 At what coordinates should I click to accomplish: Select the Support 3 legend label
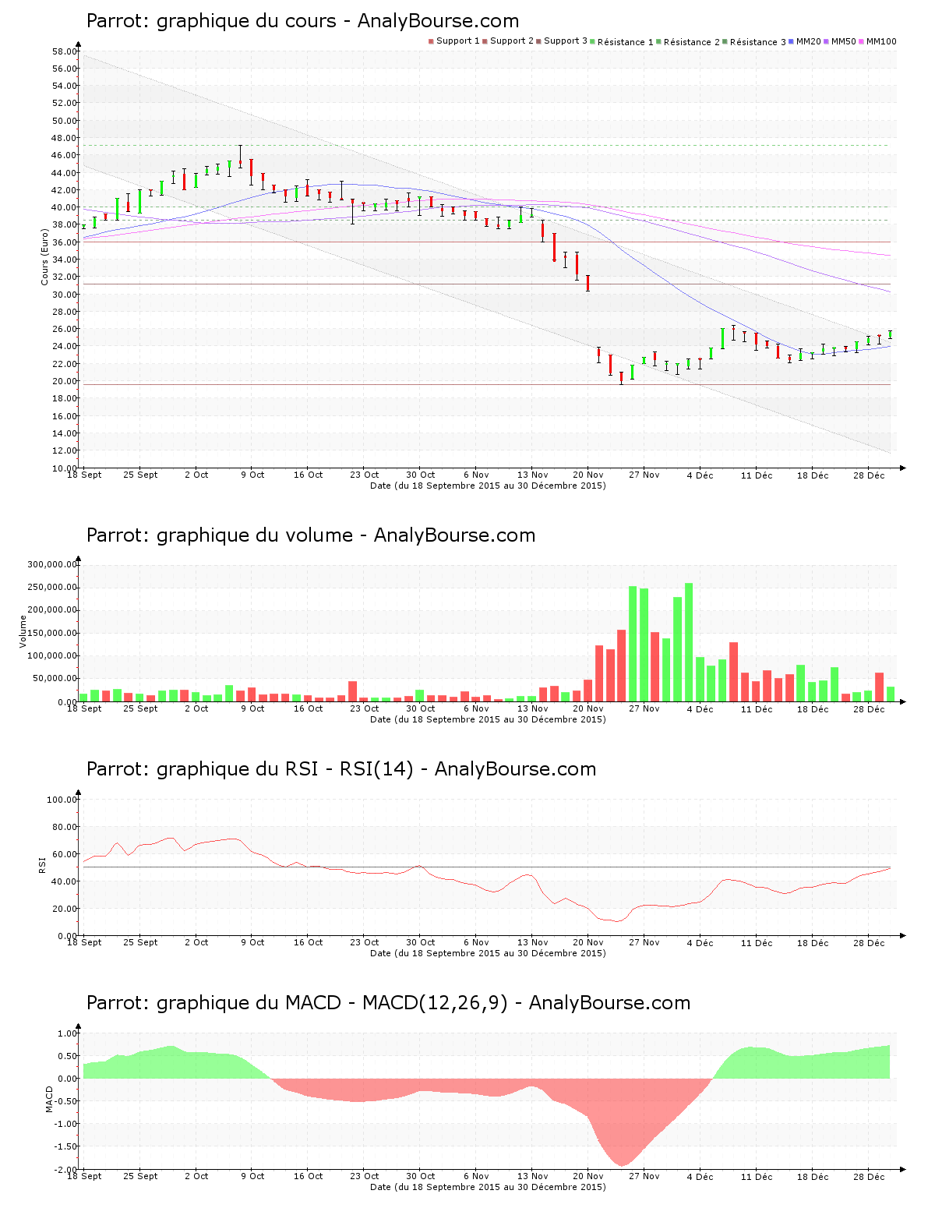click(566, 41)
